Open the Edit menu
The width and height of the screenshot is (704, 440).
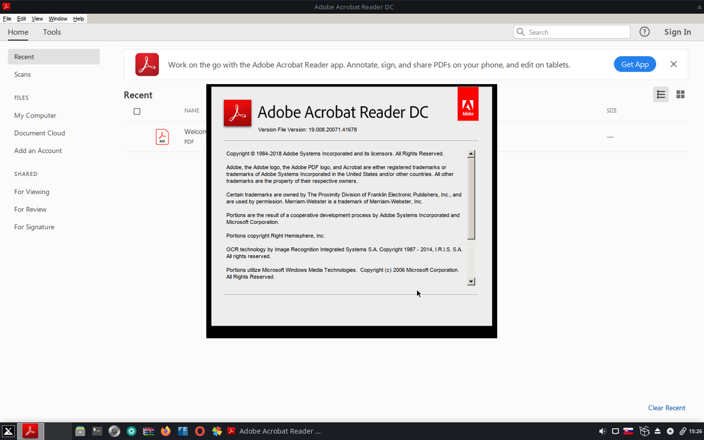[21, 19]
